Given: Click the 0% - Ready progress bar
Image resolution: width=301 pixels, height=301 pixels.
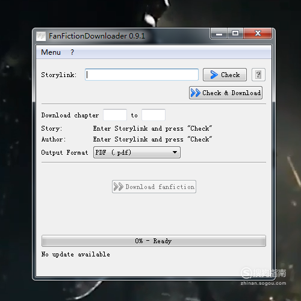Looking at the screenshot, I should tap(154, 241).
